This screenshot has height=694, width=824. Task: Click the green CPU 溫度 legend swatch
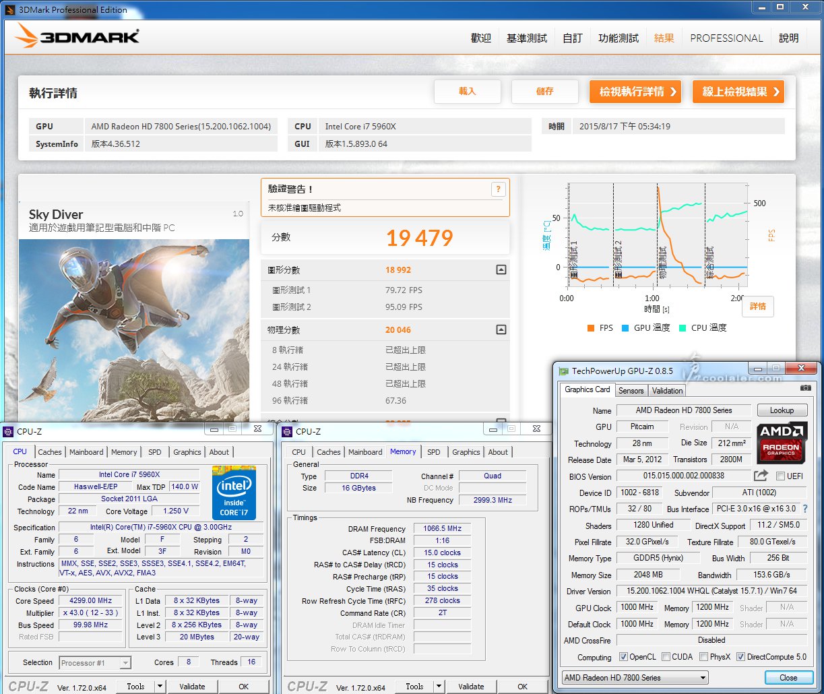point(682,328)
